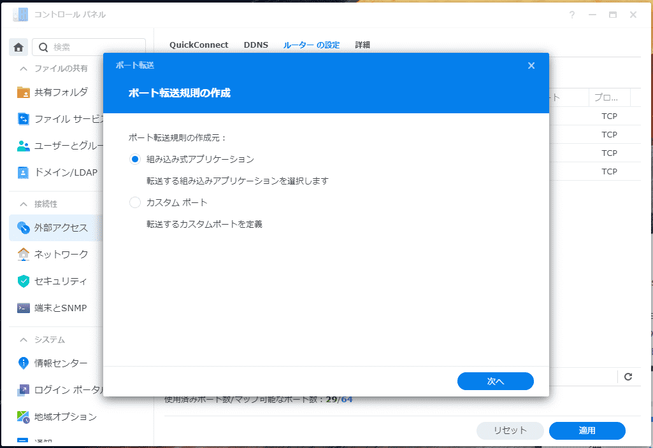Collapse the システム section
Image resolution: width=653 pixels, height=448 pixels.
click(x=24, y=340)
